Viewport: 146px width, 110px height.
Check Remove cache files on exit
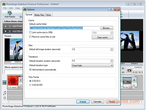tap(30, 37)
